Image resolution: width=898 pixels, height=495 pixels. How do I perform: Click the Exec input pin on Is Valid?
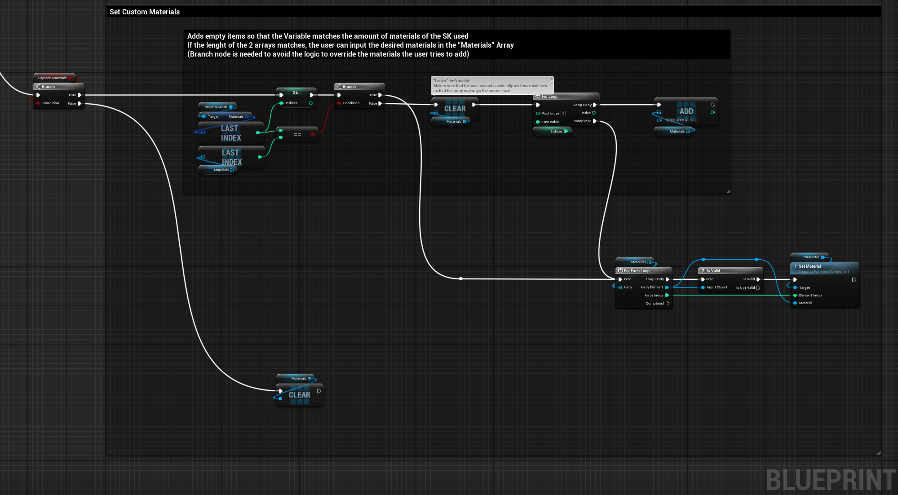pos(703,279)
